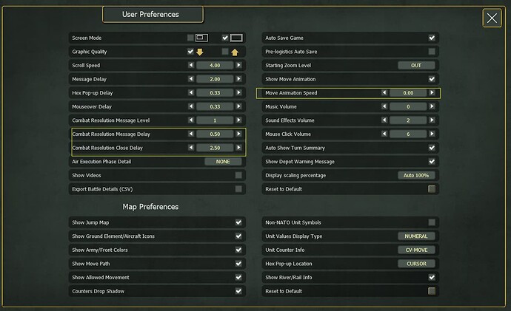Cycle Air Execution Phase Detail NONE
This screenshot has width=511, height=311.
(223, 162)
